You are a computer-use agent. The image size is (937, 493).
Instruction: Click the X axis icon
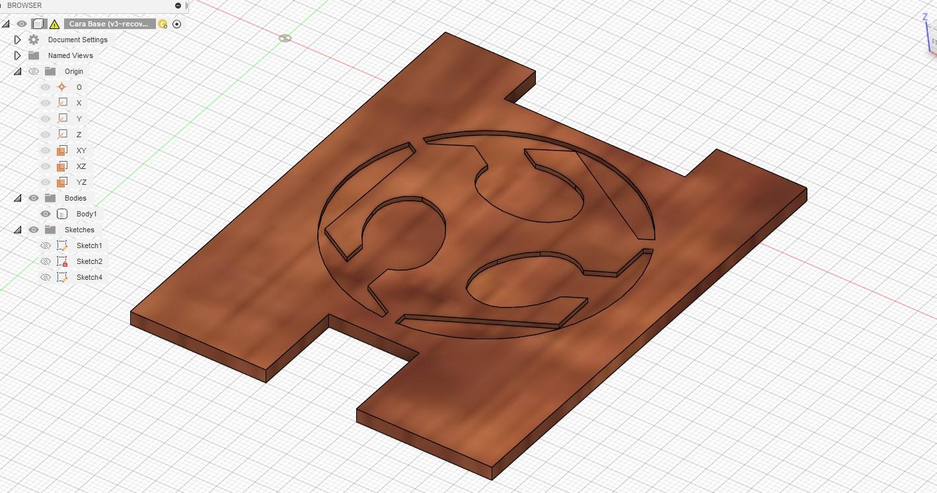62,103
